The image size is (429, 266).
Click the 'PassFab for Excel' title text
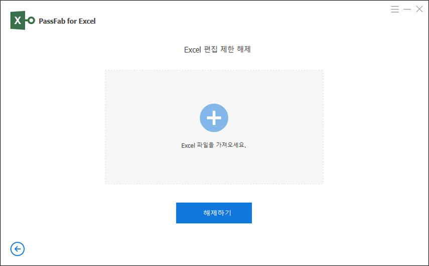click(67, 21)
